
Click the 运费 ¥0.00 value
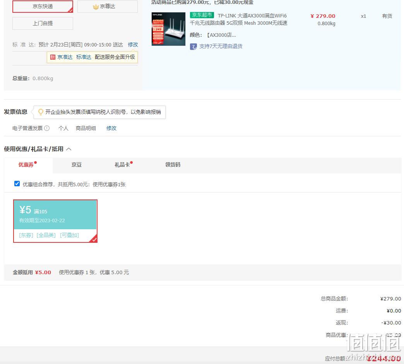click(x=394, y=311)
